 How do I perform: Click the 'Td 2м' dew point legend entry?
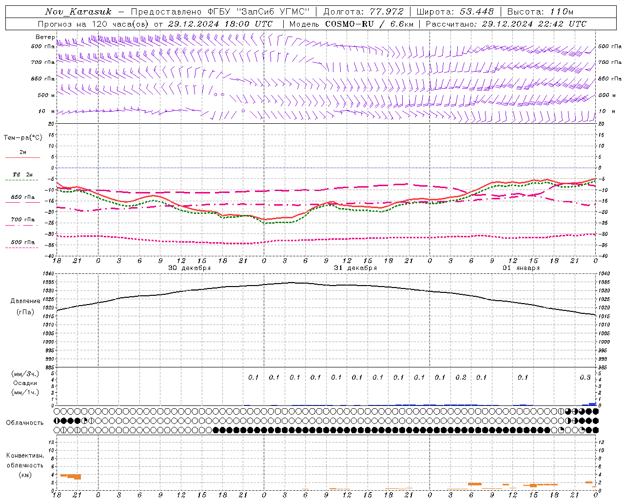pyautogui.click(x=22, y=174)
